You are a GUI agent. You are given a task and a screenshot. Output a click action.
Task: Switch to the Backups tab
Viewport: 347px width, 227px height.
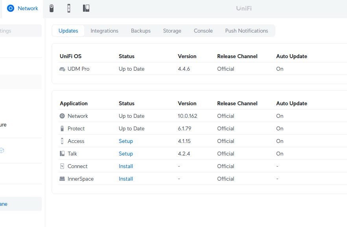pyautogui.click(x=140, y=31)
